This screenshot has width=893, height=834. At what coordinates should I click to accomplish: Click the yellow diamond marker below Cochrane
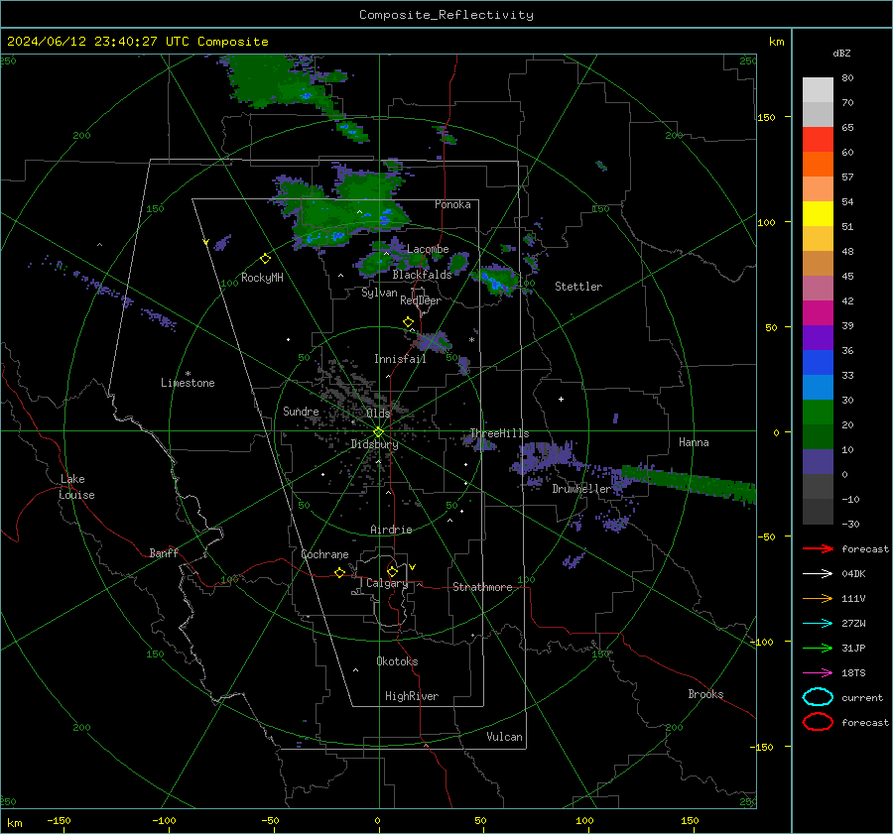point(339,573)
